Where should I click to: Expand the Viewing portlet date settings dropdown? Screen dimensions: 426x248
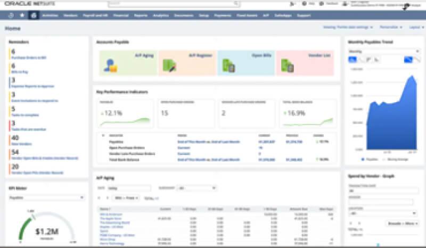coord(348,27)
